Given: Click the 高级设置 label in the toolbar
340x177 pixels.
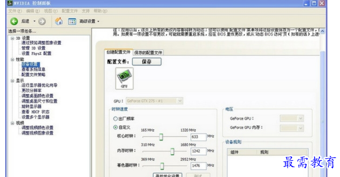Looking at the screenshot, I should coord(88,21).
